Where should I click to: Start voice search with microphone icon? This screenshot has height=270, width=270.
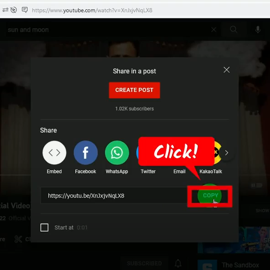[258, 30]
